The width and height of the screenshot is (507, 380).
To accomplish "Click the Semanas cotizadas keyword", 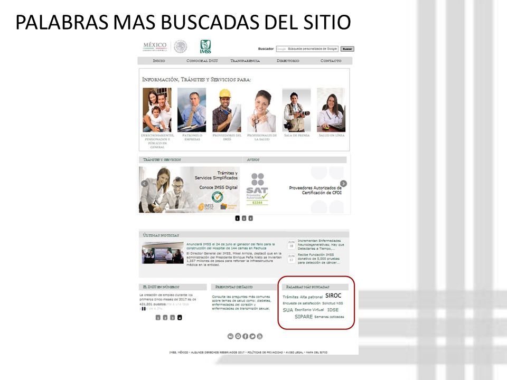I will point(329,317).
